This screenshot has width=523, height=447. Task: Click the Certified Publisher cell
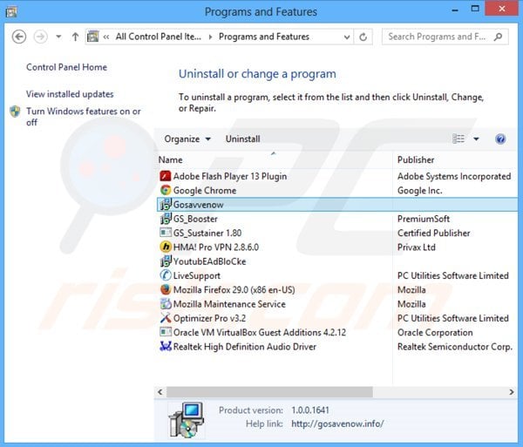(x=433, y=233)
